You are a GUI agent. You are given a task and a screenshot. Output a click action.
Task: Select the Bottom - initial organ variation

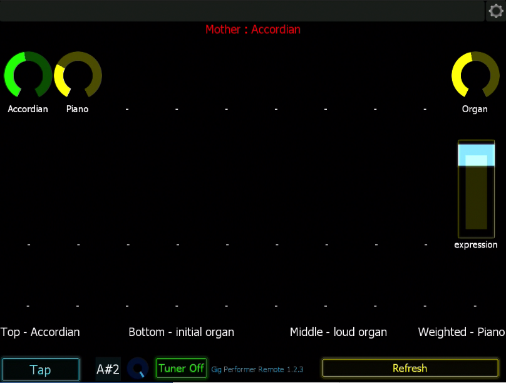tap(182, 332)
